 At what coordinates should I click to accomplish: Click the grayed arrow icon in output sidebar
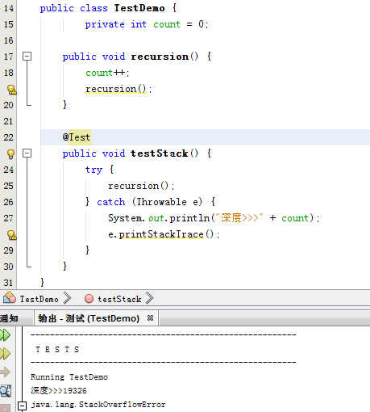5,372
